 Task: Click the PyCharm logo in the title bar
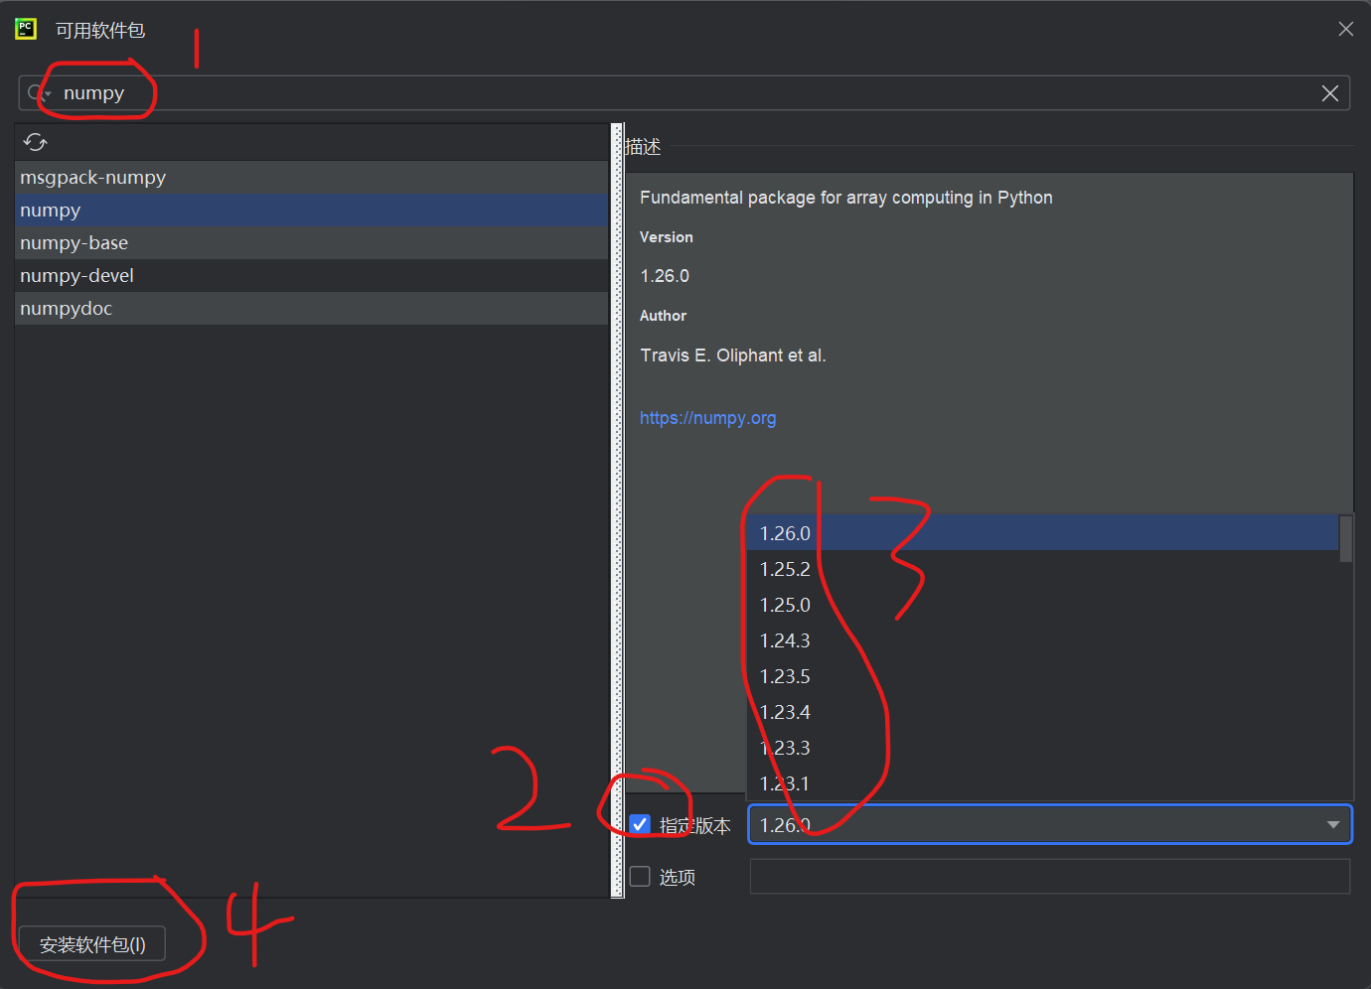(25, 29)
